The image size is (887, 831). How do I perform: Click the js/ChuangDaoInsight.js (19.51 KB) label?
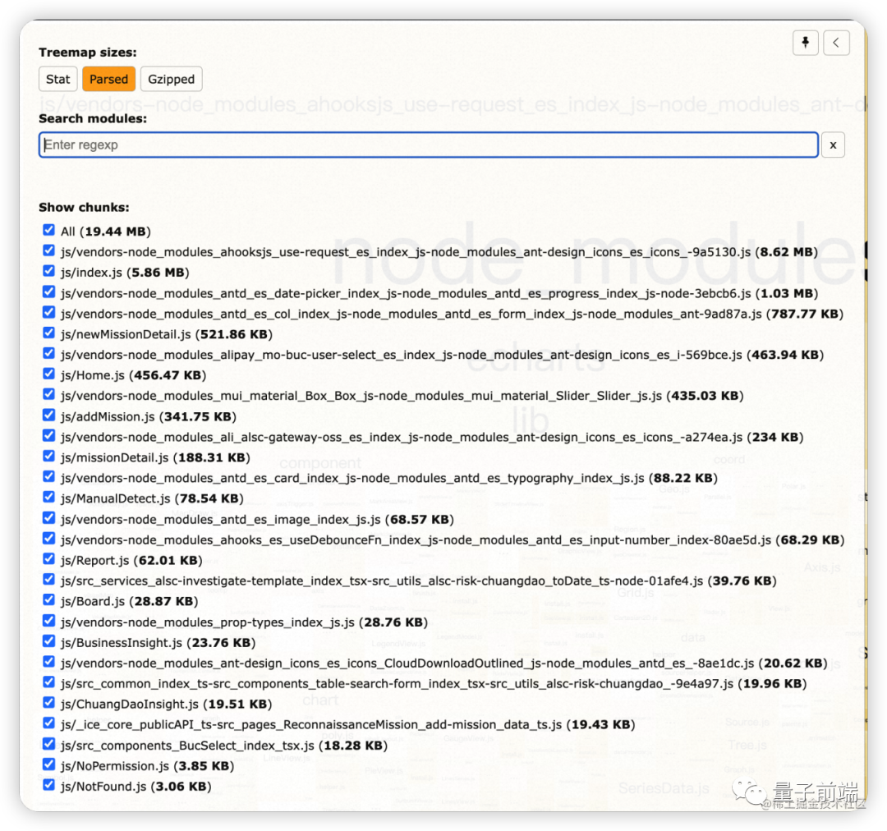(x=166, y=705)
